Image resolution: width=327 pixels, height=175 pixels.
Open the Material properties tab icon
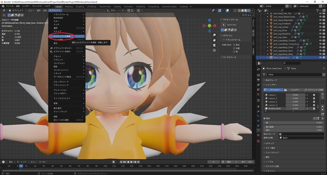pyautogui.click(x=258, y=135)
